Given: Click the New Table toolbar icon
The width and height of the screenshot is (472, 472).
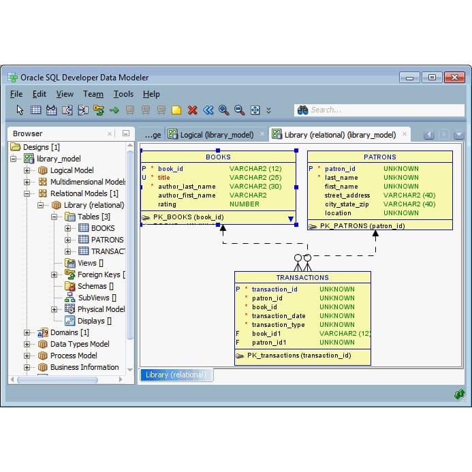Looking at the screenshot, I should [35, 110].
